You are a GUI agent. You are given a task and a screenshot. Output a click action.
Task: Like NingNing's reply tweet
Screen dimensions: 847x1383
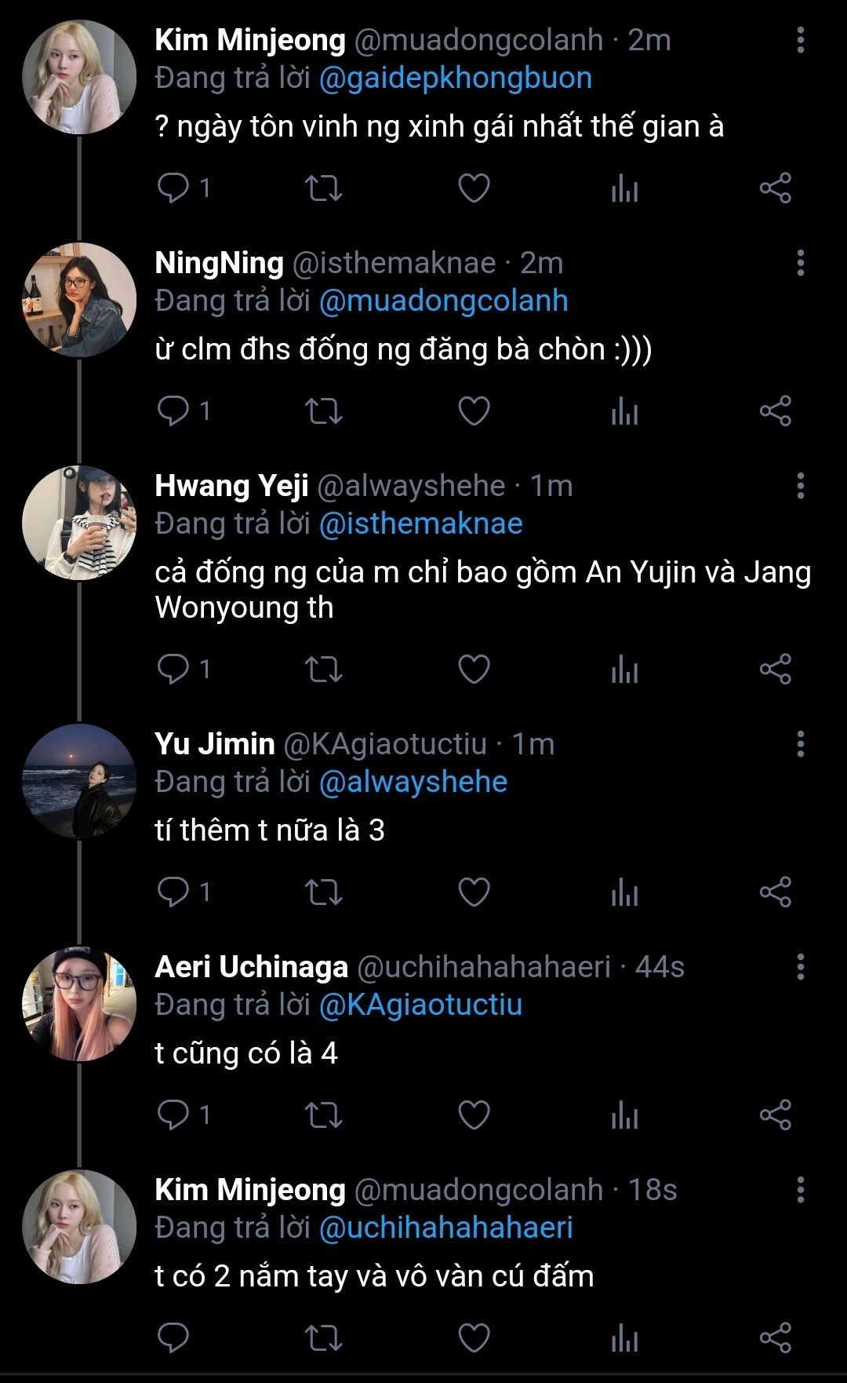pyautogui.click(x=474, y=411)
